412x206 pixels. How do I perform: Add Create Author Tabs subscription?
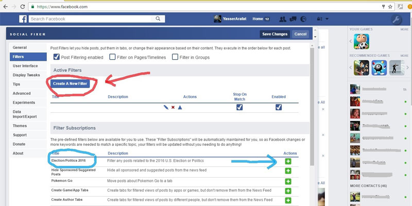pos(288,200)
